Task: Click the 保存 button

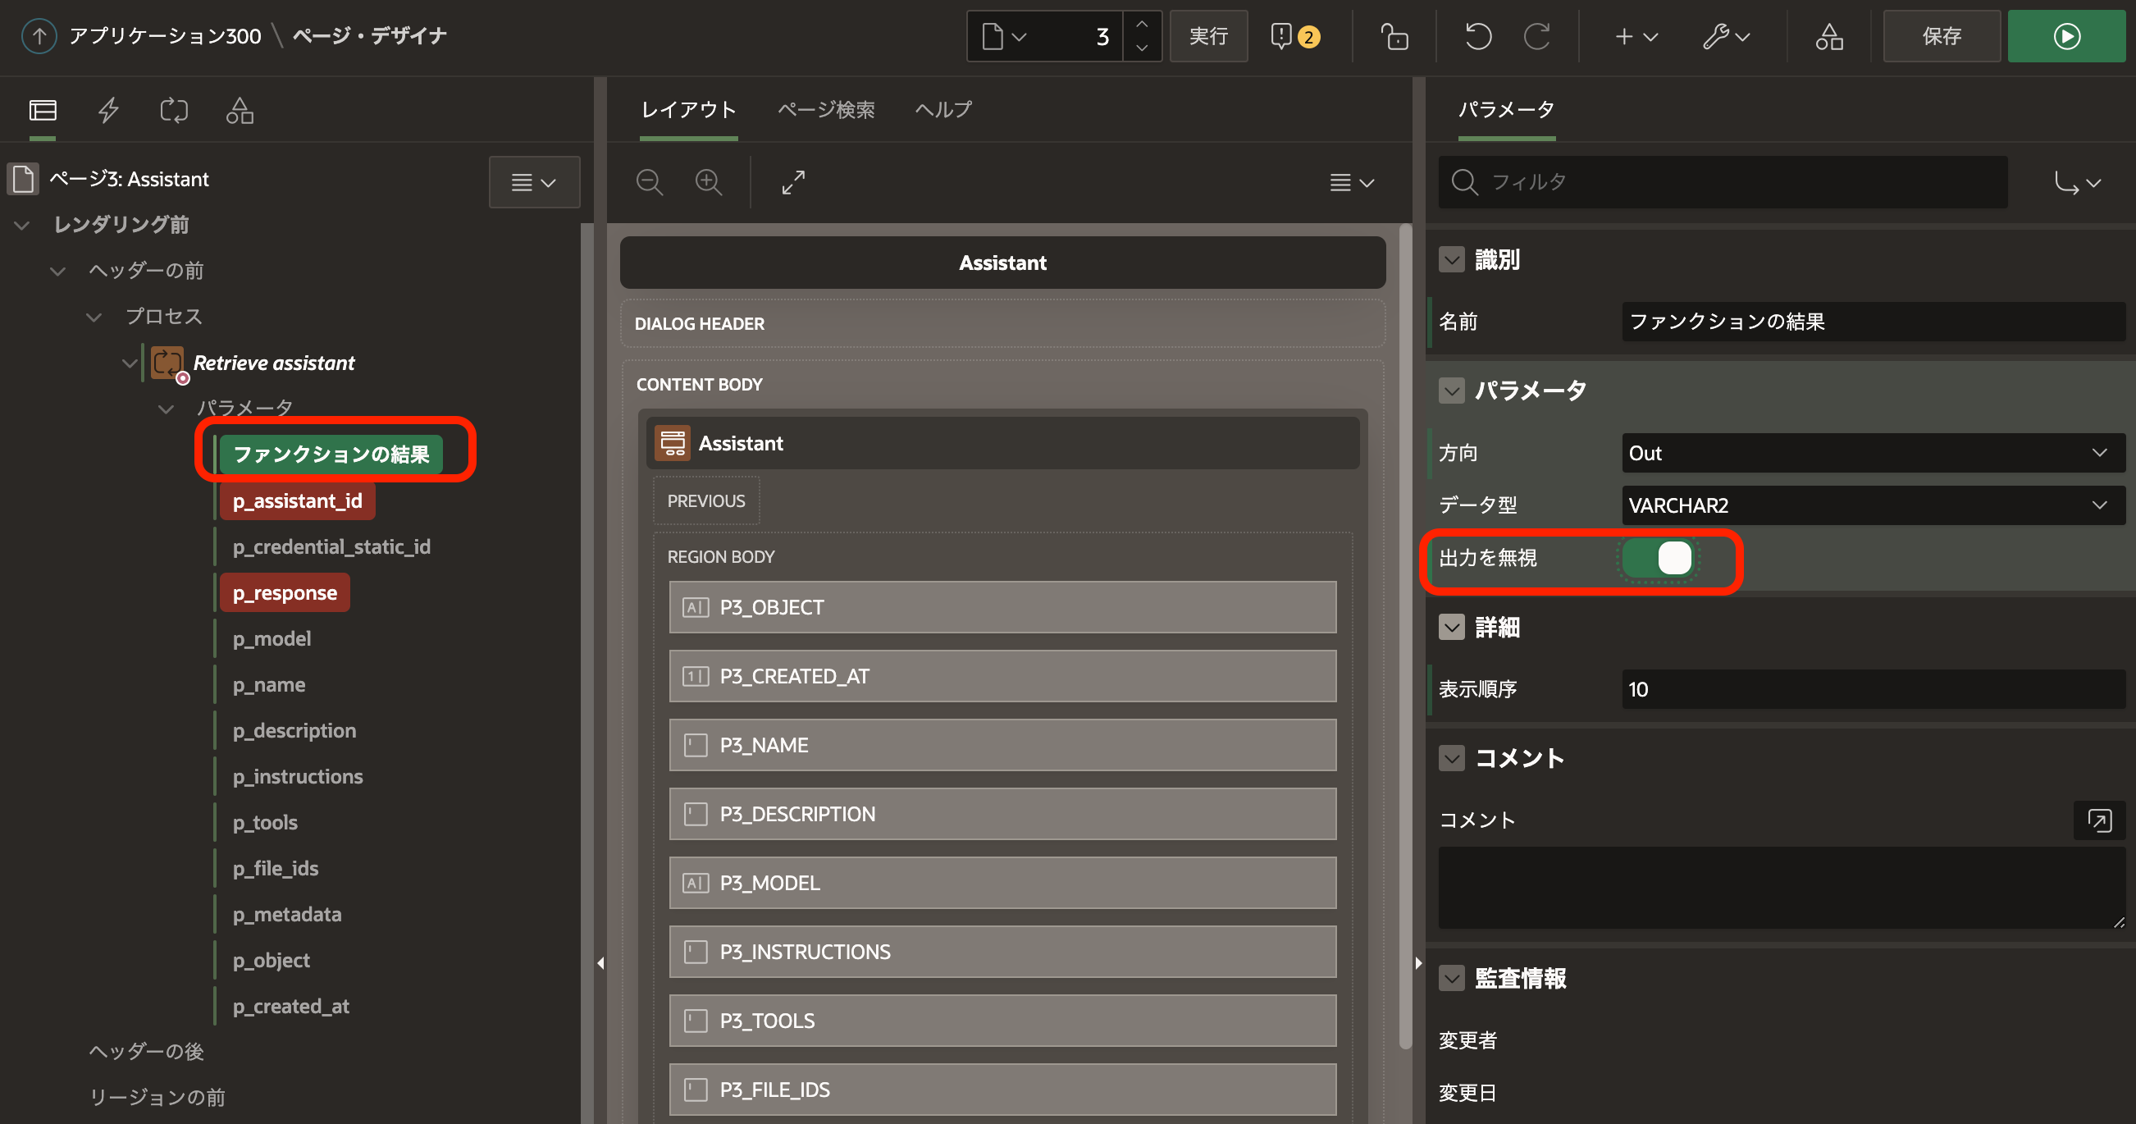Action: [1941, 36]
